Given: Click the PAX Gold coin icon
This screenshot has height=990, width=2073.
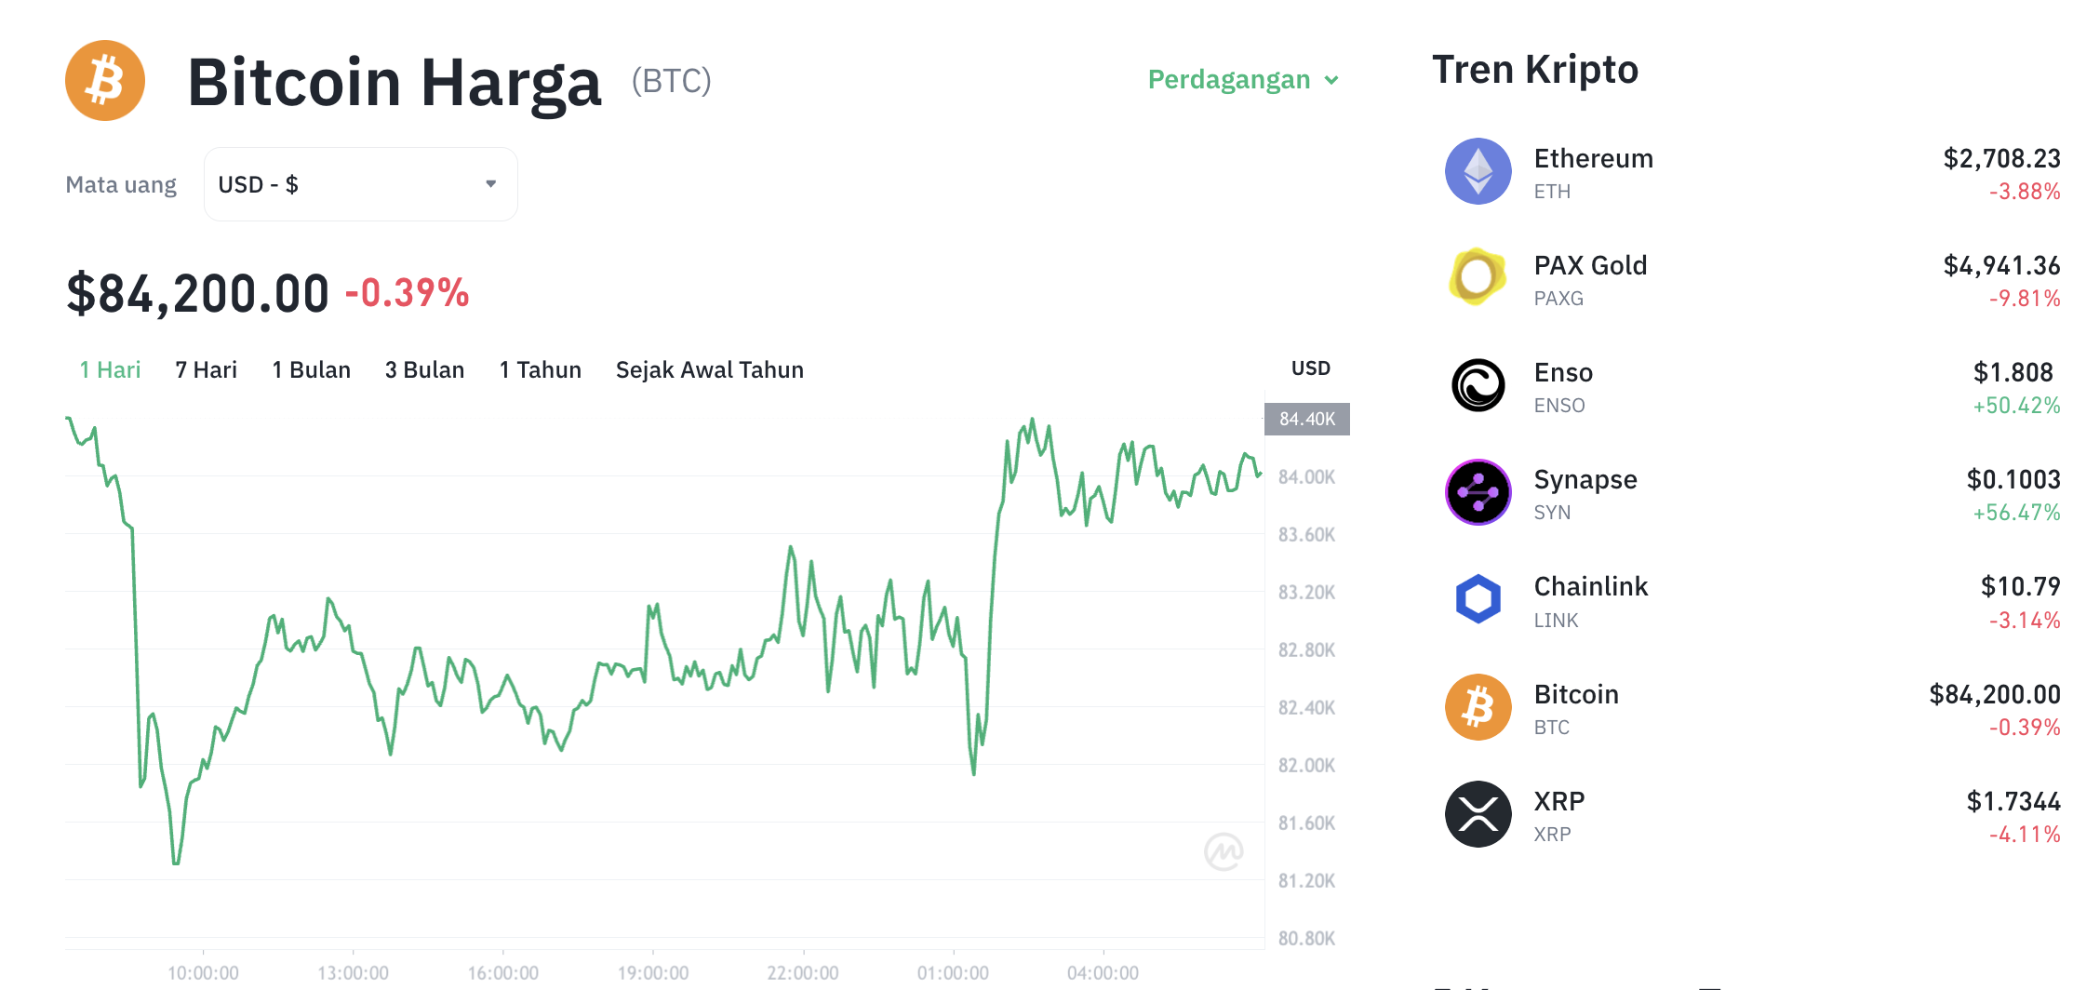Looking at the screenshot, I should [x=1478, y=278].
